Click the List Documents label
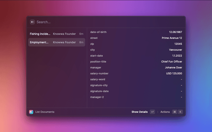Screen dimensions: 212x132 click(x=45, y=112)
